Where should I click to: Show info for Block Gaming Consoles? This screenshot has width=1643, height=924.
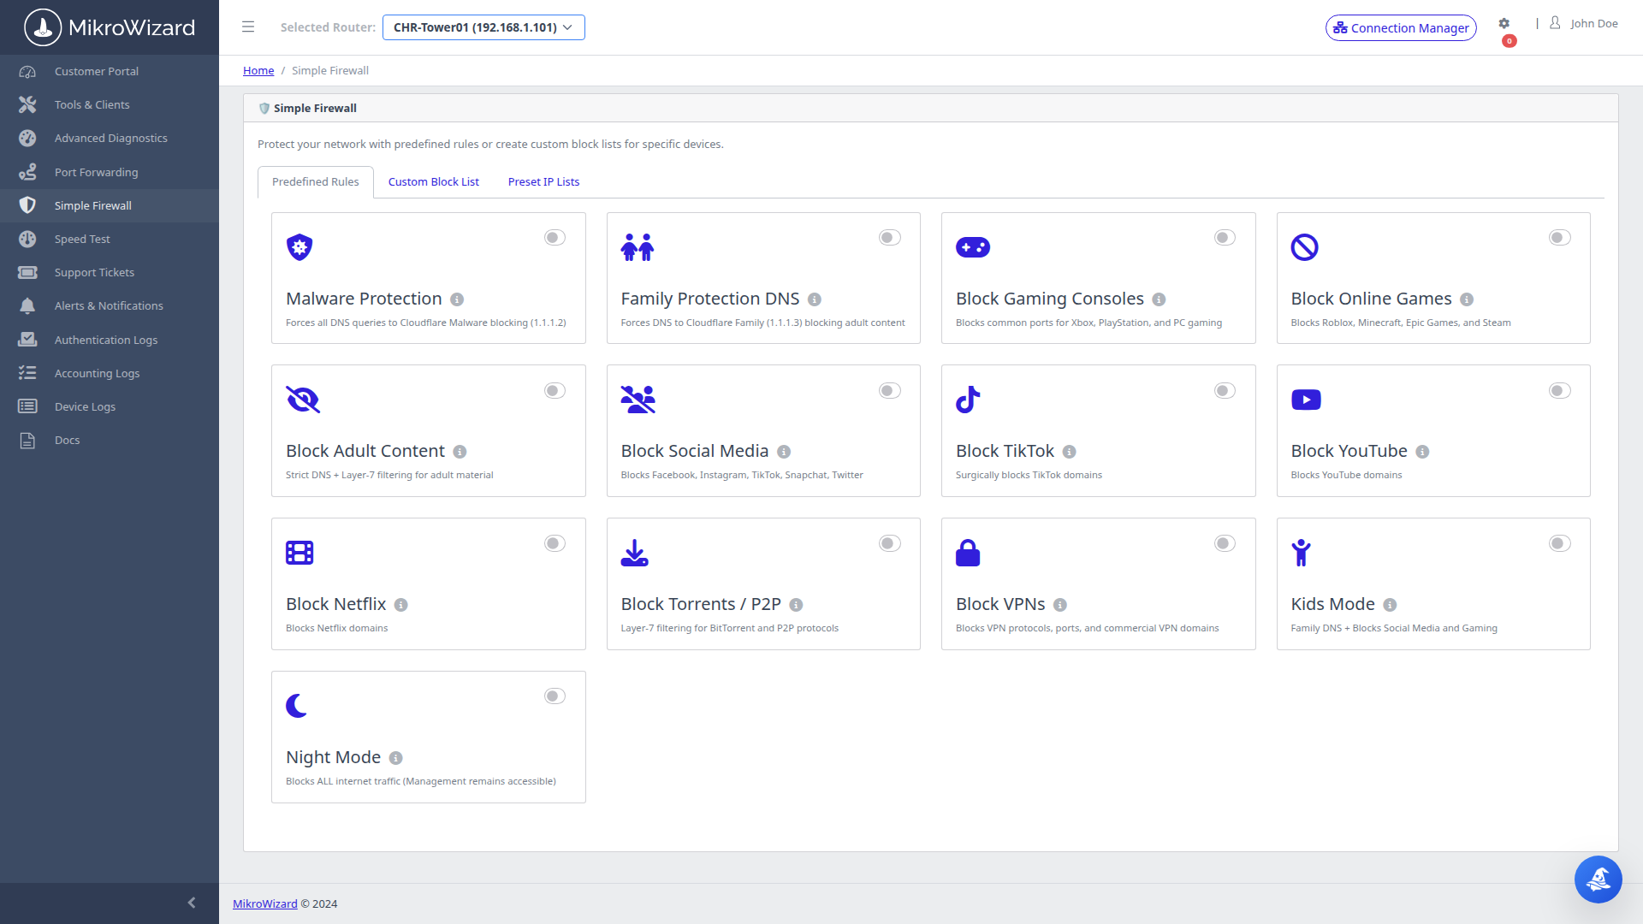point(1159,299)
